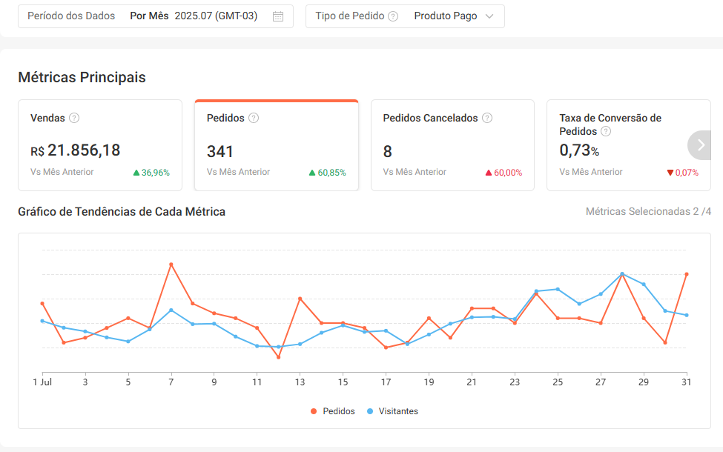Image resolution: width=723 pixels, height=452 pixels.
Task: Toggle the Visitantes series in chart legend
Action: pos(392,411)
